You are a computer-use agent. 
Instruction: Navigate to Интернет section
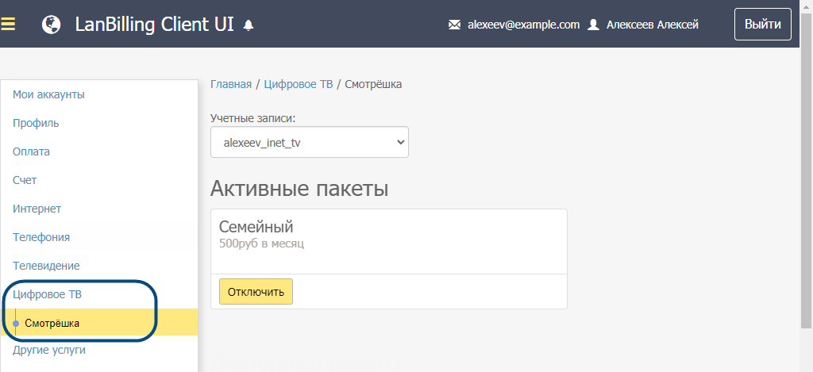37,209
